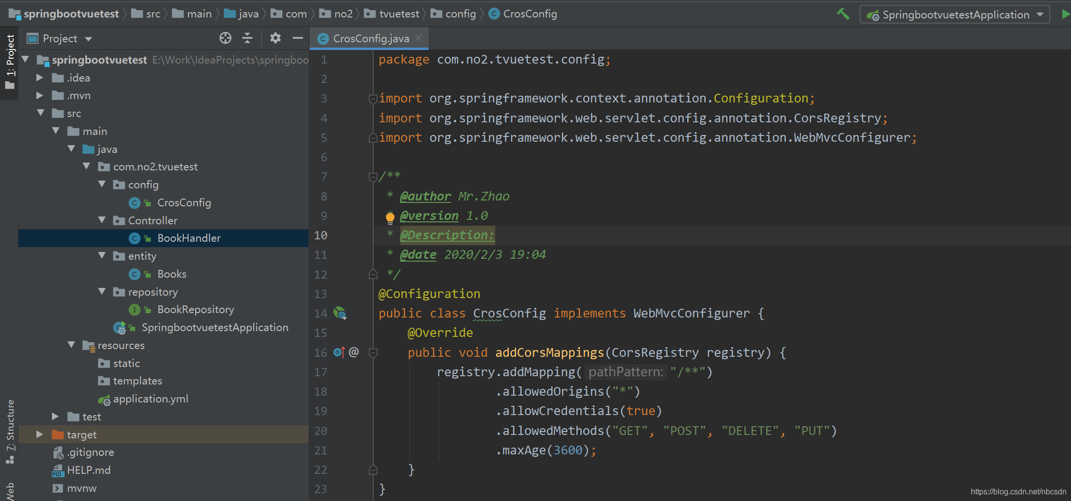The width and height of the screenshot is (1071, 501).
Task: Click the CrosConfig breadcrumb
Action: pyautogui.click(x=530, y=14)
